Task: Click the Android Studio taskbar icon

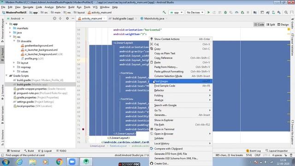Action: click(x=86, y=162)
